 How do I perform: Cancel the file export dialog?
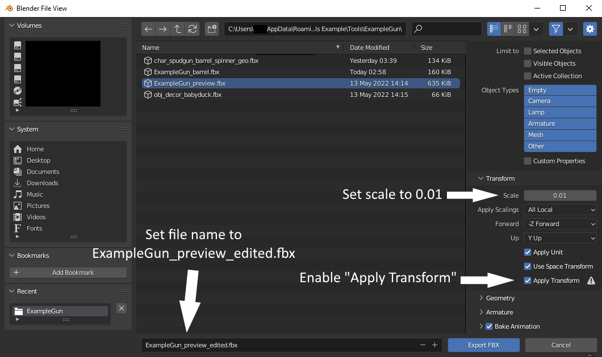(x=561, y=345)
